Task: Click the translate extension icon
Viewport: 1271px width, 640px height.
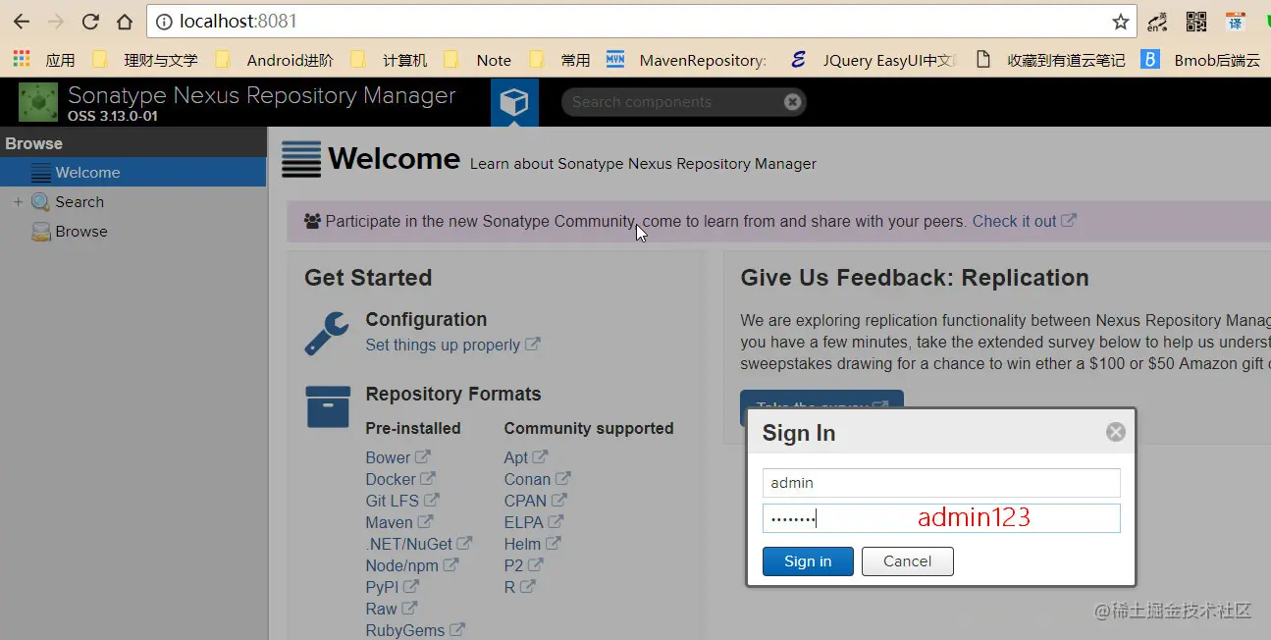Action: [x=1236, y=22]
